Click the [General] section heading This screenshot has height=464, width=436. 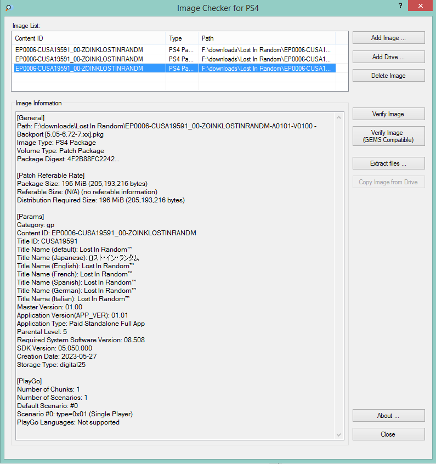31,118
